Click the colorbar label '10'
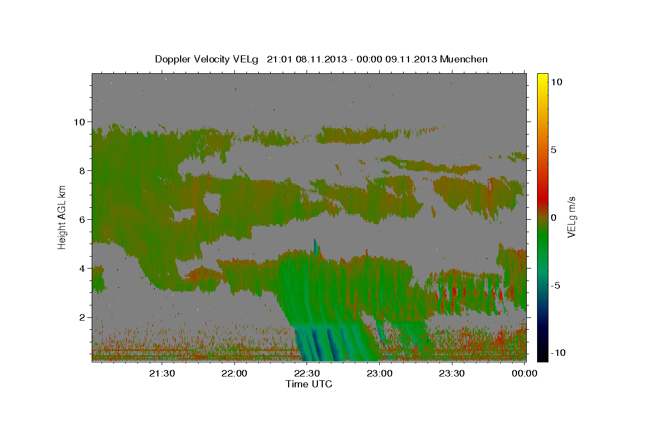651x434 pixels. coord(557,81)
